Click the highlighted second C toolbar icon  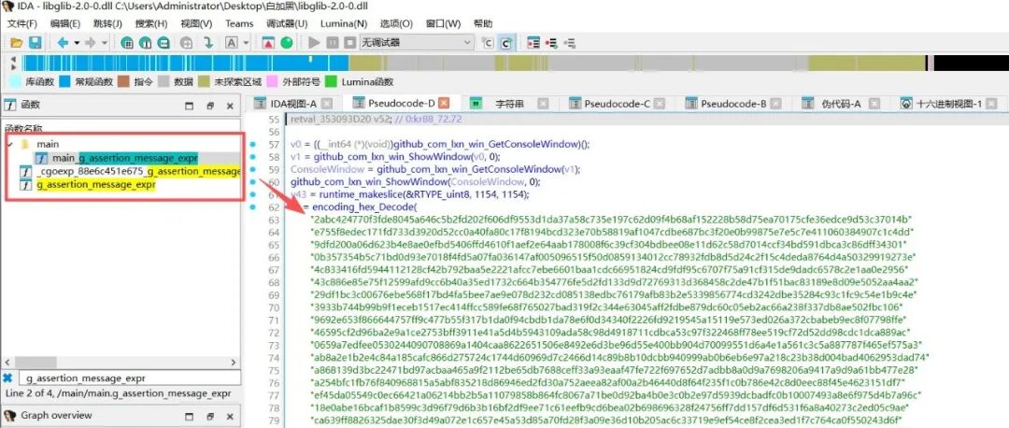(506, 43)
